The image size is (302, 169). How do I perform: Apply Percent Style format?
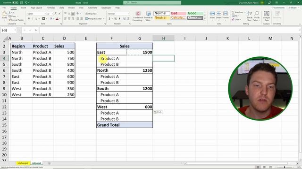point(115,19)
